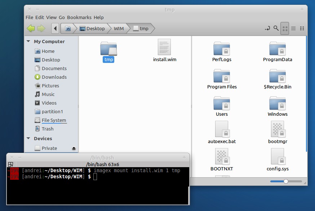Navigate to Desktop breadcrumb

92,28
